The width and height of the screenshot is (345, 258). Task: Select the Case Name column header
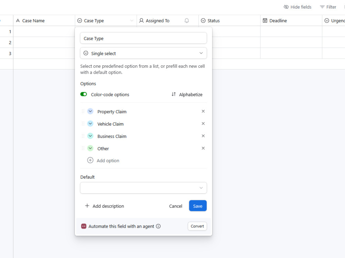click(44, 21)
